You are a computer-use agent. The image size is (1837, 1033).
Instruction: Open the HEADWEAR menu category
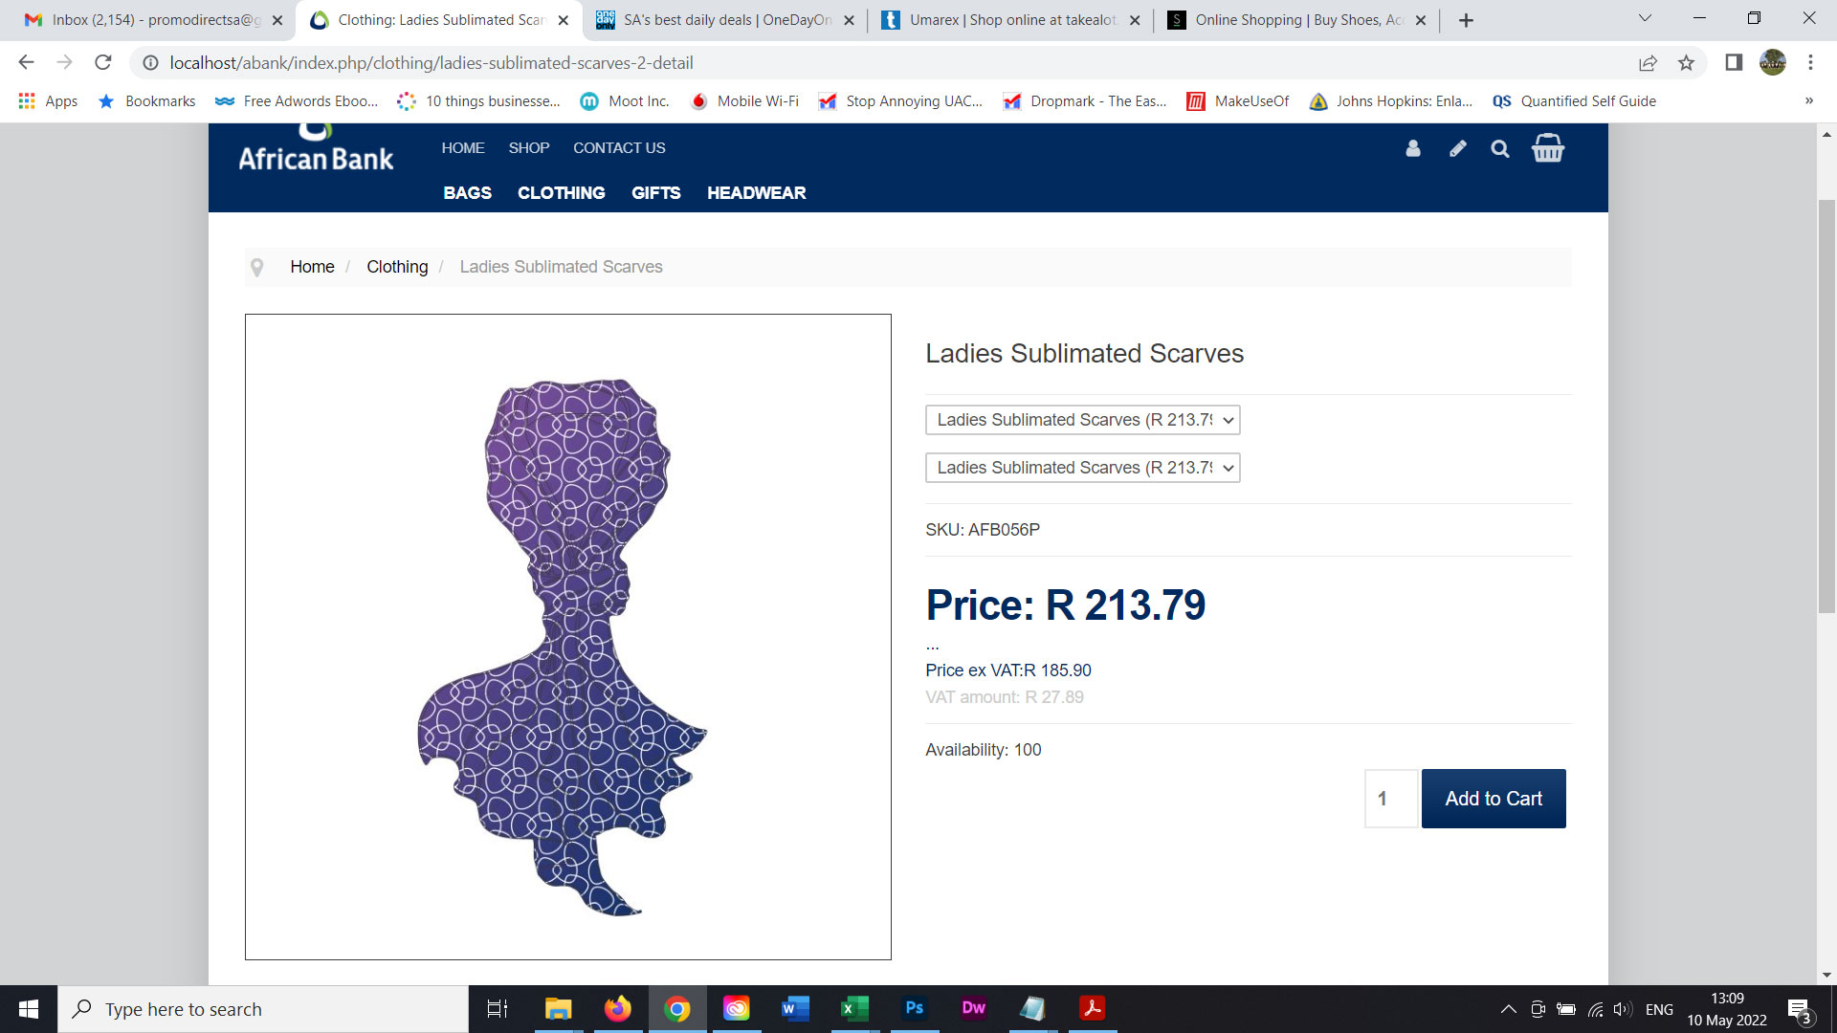coord(756,193)
